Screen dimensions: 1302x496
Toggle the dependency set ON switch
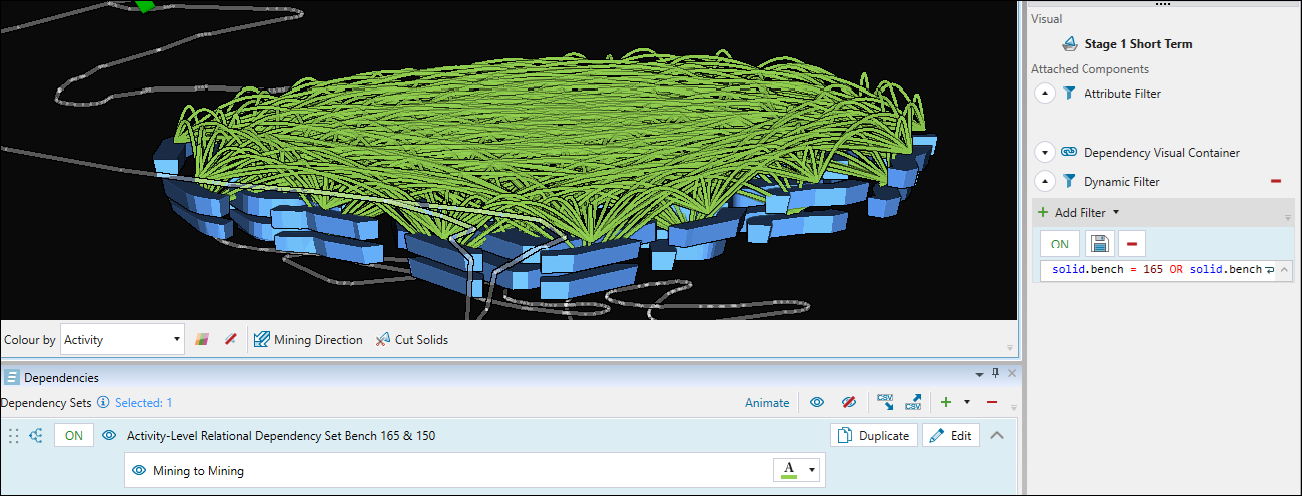tap(74, 435)
